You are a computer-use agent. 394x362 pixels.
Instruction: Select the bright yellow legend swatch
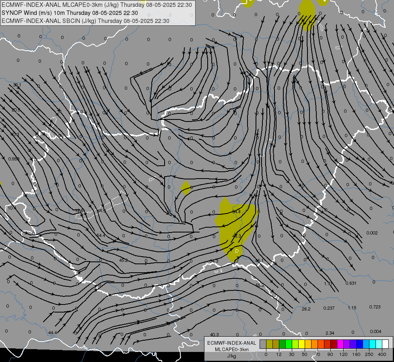301,344
